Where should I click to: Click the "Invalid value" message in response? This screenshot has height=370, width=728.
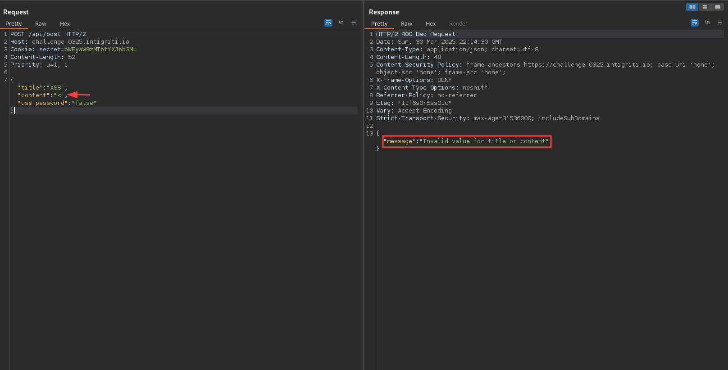[484, 141]
